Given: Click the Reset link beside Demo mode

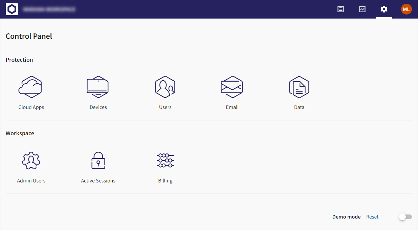Looking at the screenshot, I should [x=372, y=217].
